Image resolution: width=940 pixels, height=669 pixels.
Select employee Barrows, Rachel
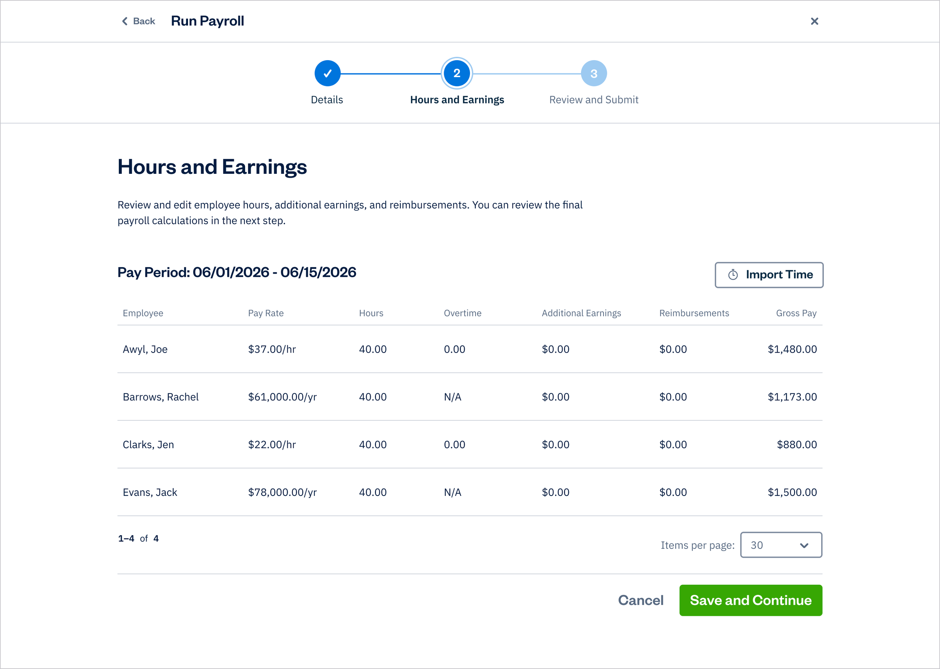pyautogui.click(x=161, y=397)
